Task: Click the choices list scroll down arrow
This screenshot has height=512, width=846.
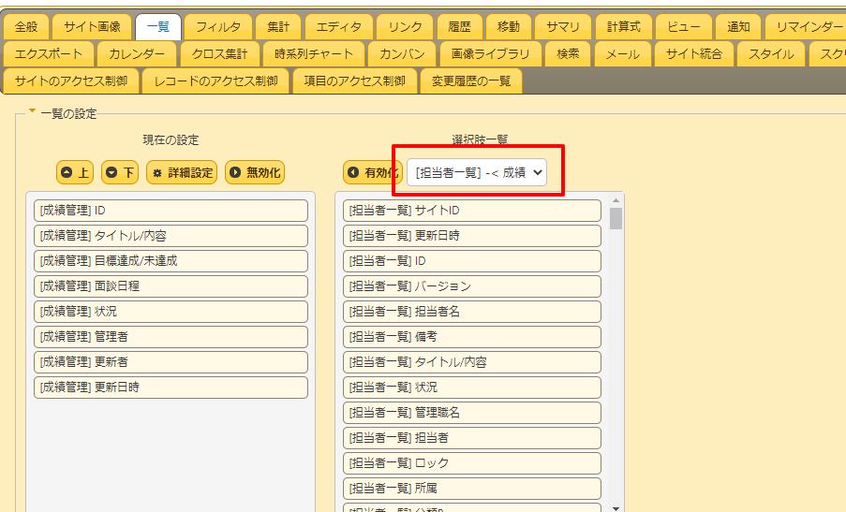Action: 616,507
